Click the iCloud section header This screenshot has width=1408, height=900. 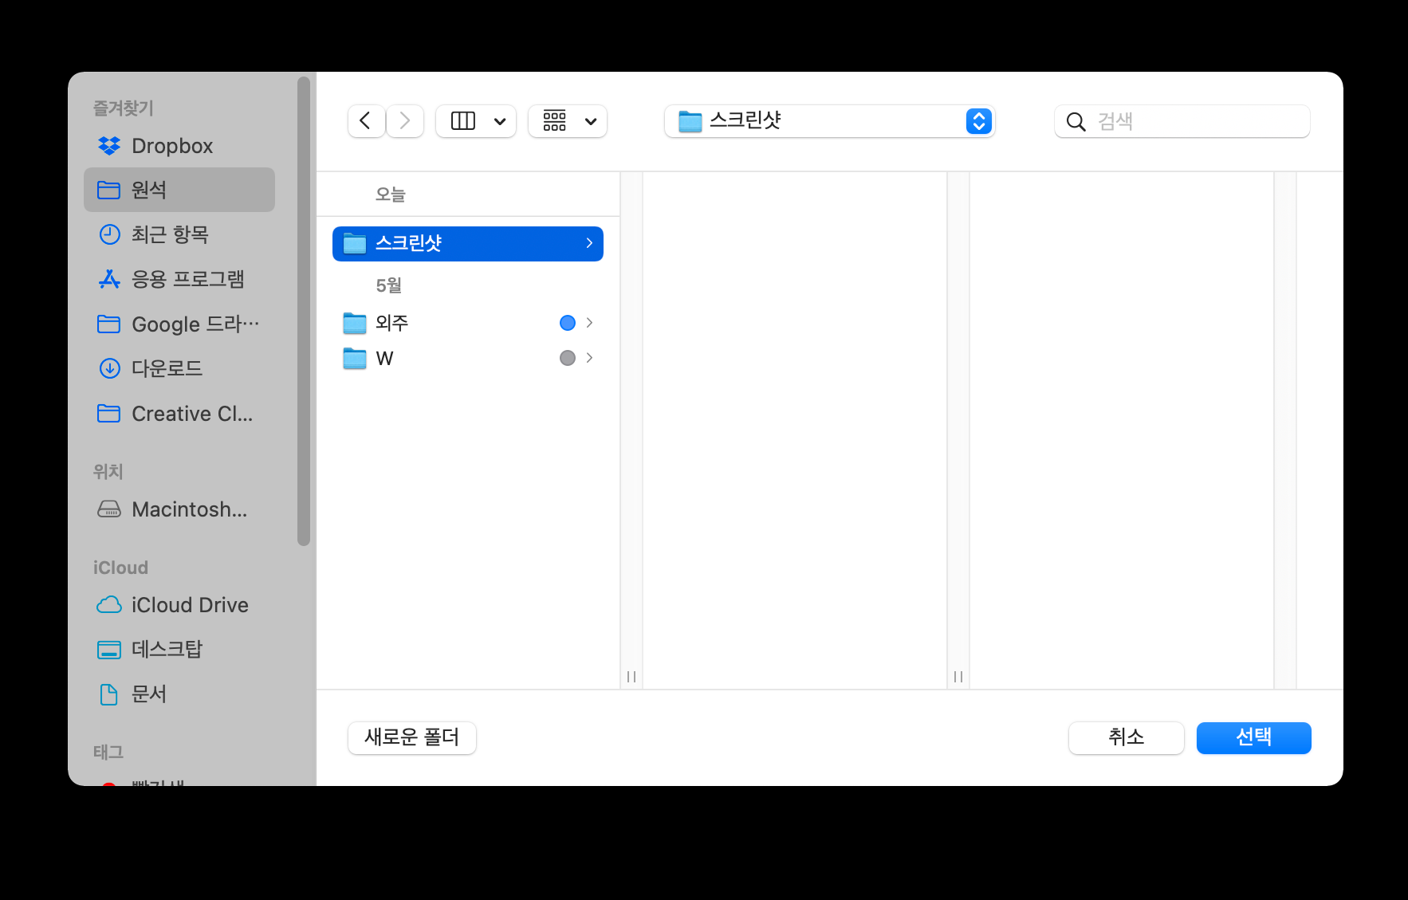(120, 568)
